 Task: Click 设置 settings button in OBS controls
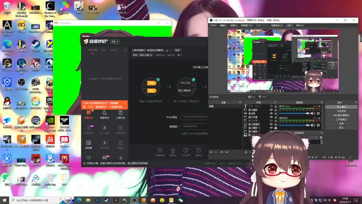pyautogui.click(x=341, y=123)
